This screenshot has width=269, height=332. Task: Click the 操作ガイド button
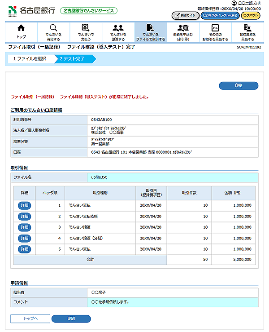pyautogui.click(x=185, y=15)
